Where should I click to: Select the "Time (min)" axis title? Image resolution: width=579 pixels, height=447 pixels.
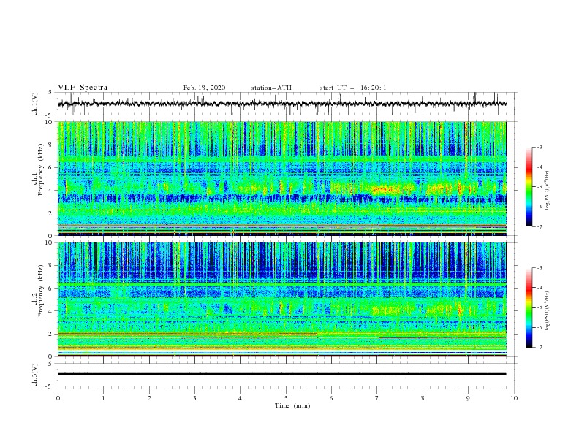(292, 405)
